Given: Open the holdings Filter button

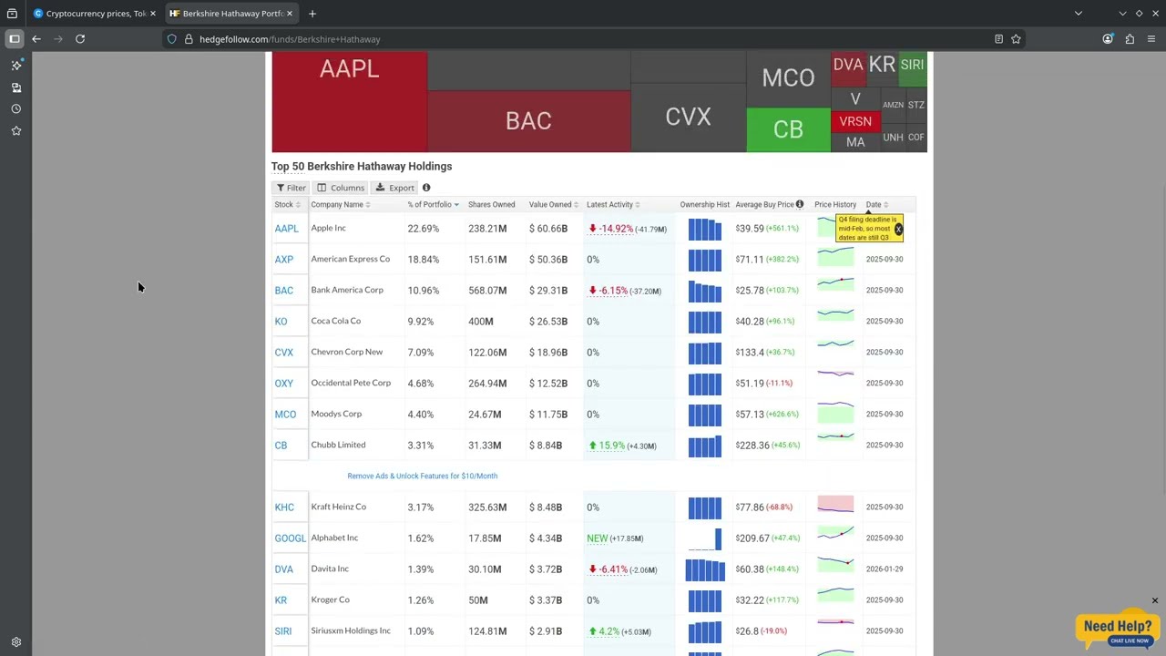Looking at the screenshot, I should tap(291, 188).
